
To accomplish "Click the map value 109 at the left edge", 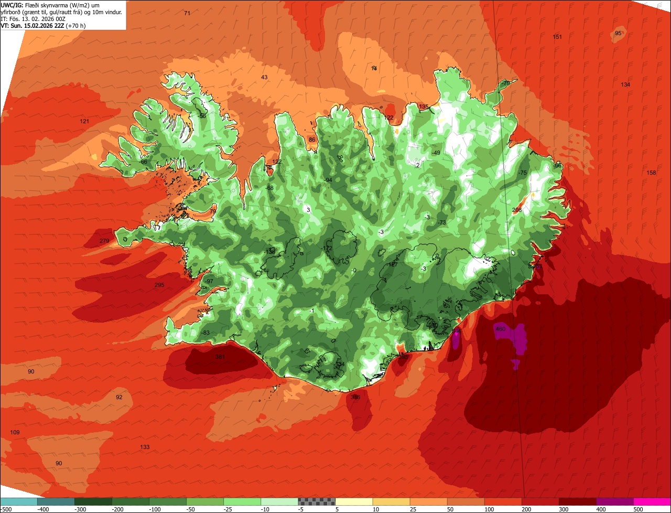I will tap(15, 432).
